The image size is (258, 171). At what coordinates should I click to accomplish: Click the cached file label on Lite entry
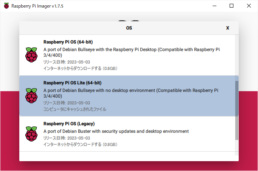[75, 109]
